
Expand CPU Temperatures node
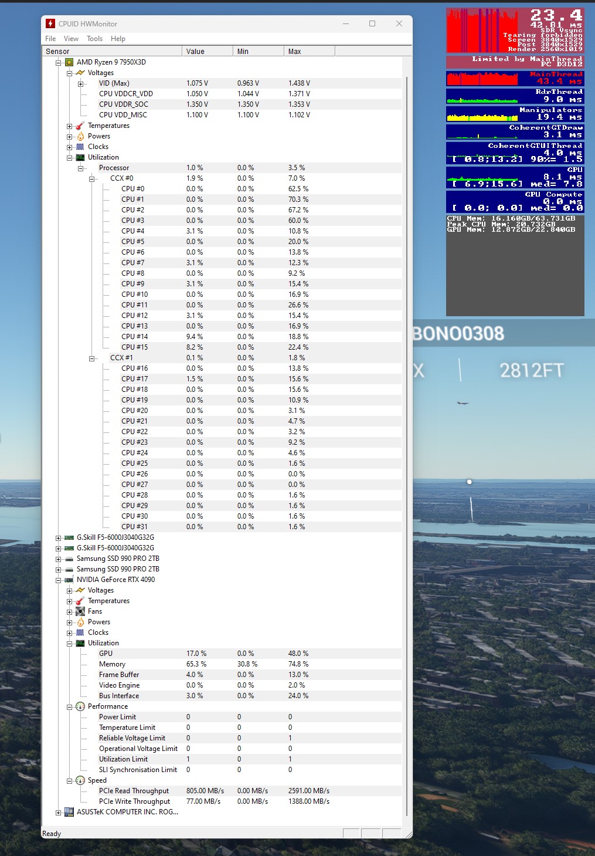(x=69, y=126)
